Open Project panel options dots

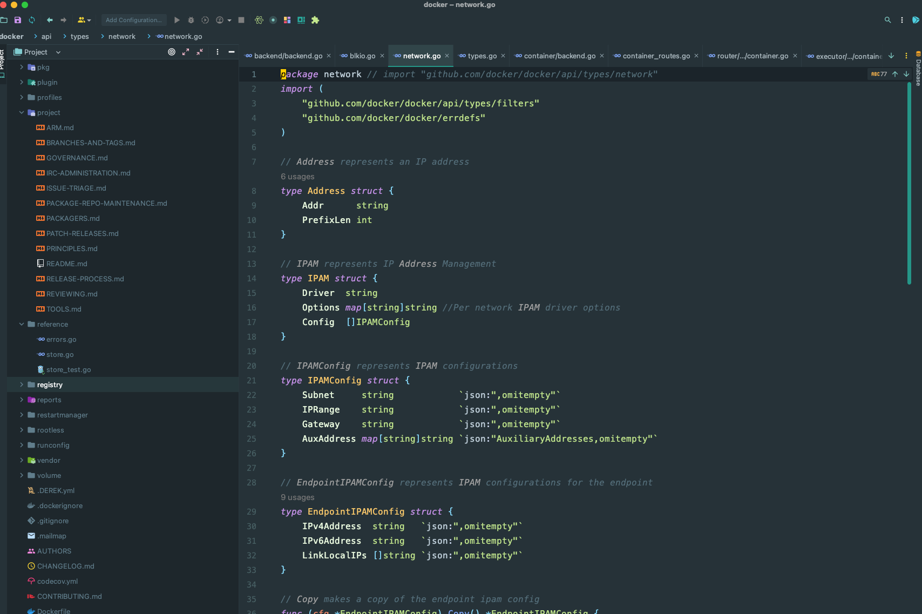218,52
